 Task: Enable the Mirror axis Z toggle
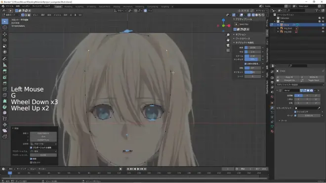(x=316, y=96)
